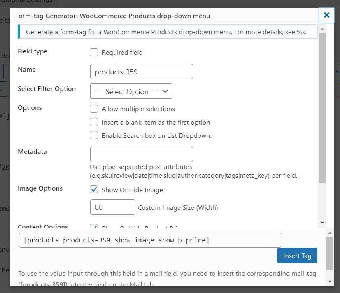The height and width of the screenshot is (293, 340).
Task: Click the Custom Image Size (Width) text
Action: coord(178,208)
